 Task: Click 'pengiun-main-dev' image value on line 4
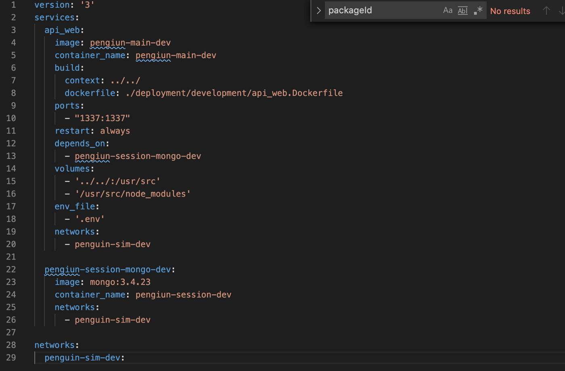pyautogui.click(x=130, y=43)
